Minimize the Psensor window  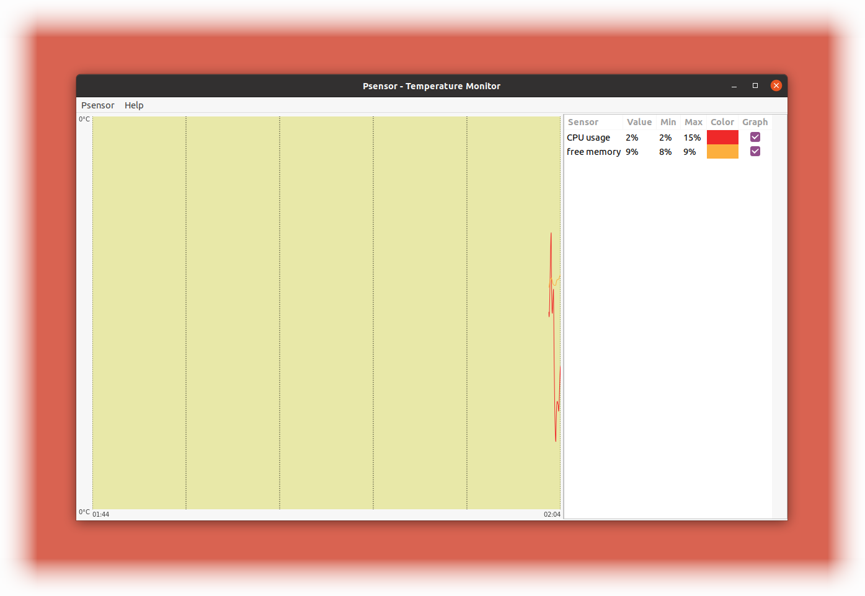click(734, 86)
